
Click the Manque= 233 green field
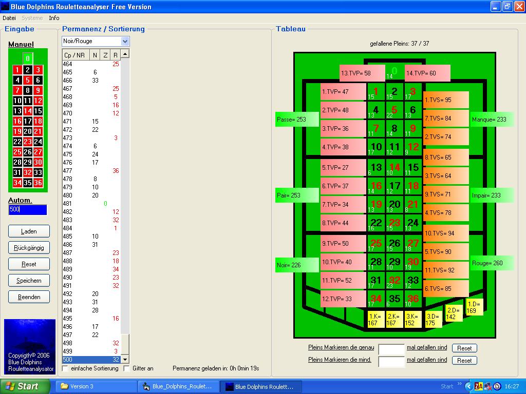(x=492, y=119)
